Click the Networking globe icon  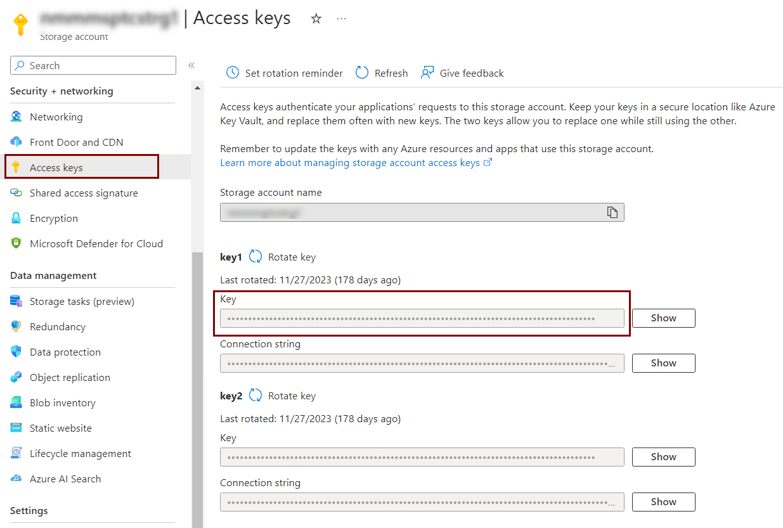16,117
